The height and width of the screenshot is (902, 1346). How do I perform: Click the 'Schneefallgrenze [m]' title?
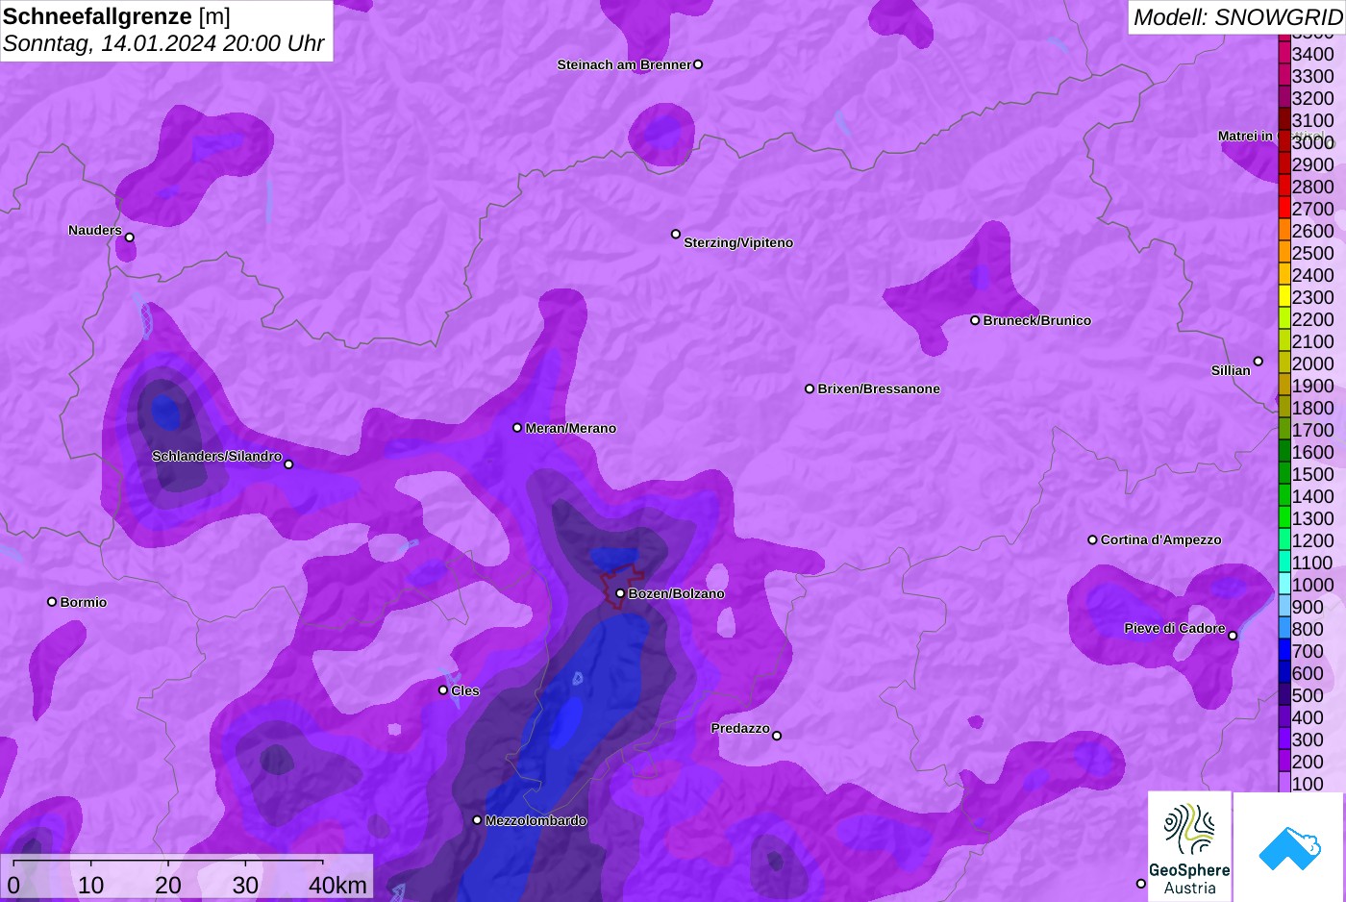(x=116, y=16)
